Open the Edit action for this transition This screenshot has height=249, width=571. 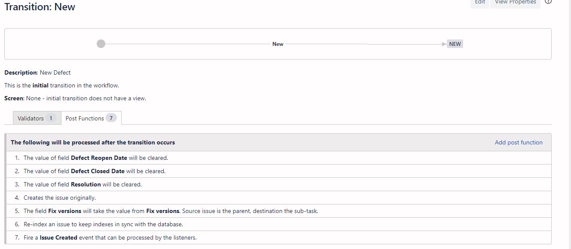(479, 2)
